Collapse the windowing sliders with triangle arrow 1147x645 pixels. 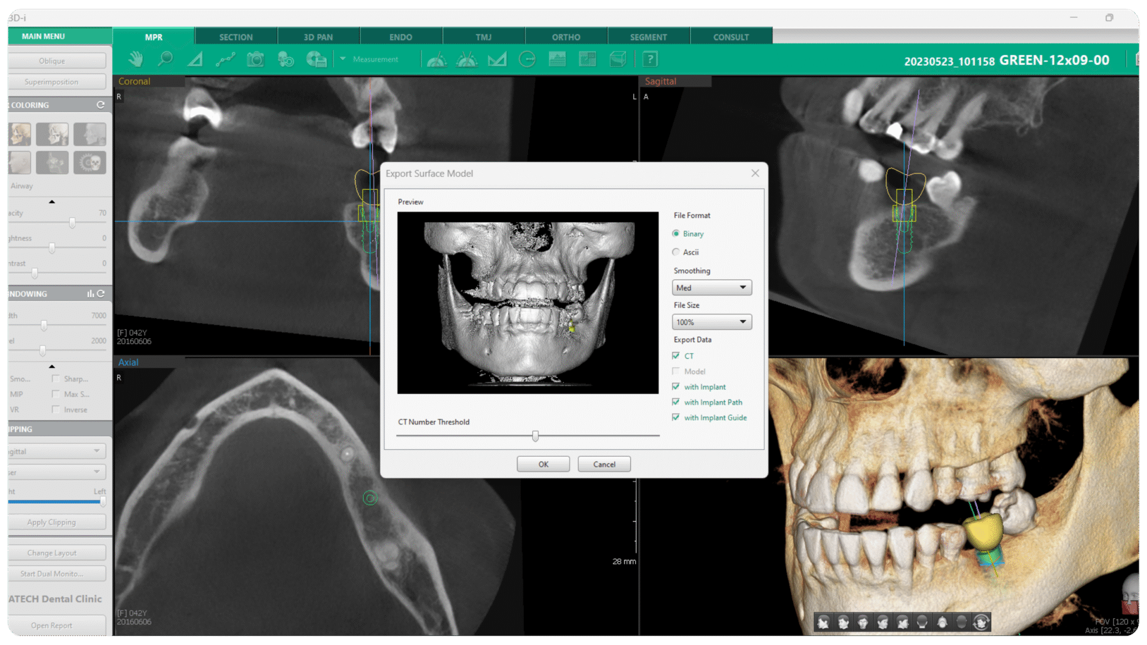(x=52, y=366)
